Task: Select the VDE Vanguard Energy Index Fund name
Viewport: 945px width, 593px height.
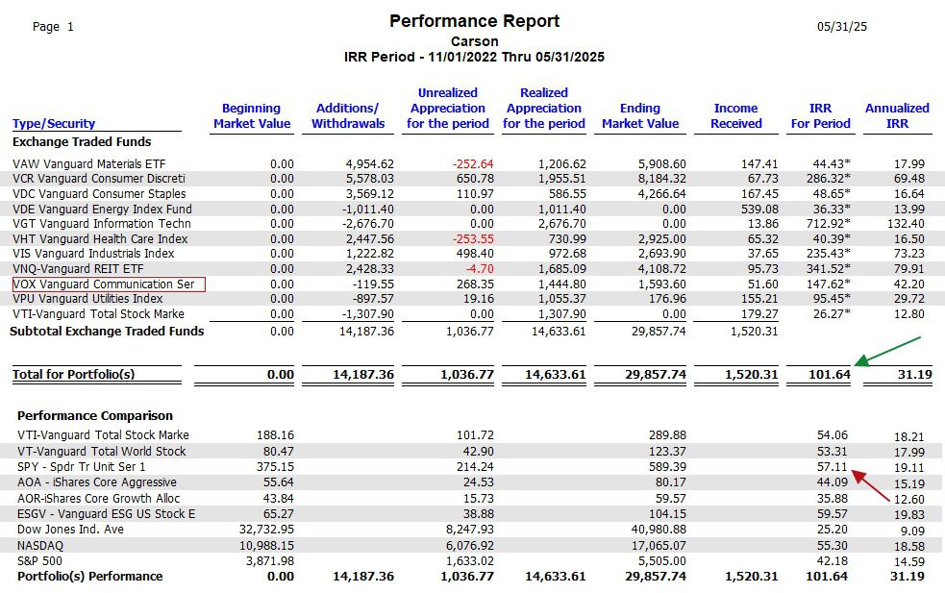Action: (103, 210)
